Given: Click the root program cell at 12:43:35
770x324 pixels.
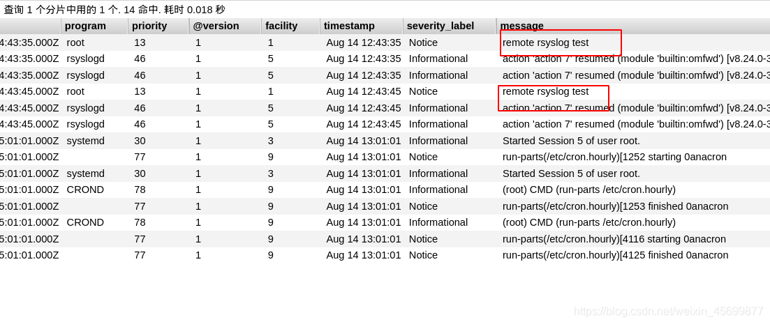Looking at the screenshot, I should click(x=75, y=43).
